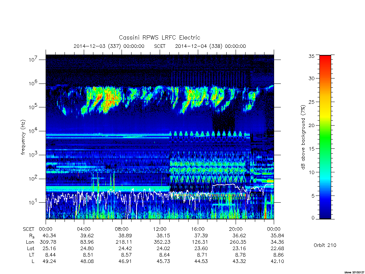The width and height of the screenshot is (365, 274).
Task: Click the 10^6 frequency tick label
Action: pyautogui.click(x=33, y=83)
